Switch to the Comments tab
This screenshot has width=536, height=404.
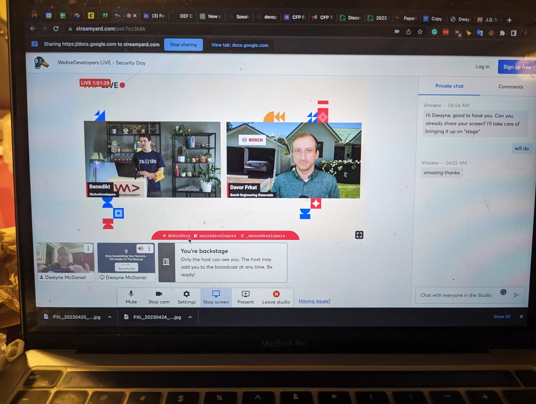(511, 87)
